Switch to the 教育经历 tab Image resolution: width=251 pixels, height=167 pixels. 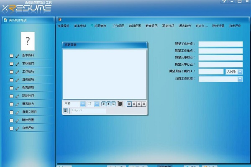coord(151,26)
